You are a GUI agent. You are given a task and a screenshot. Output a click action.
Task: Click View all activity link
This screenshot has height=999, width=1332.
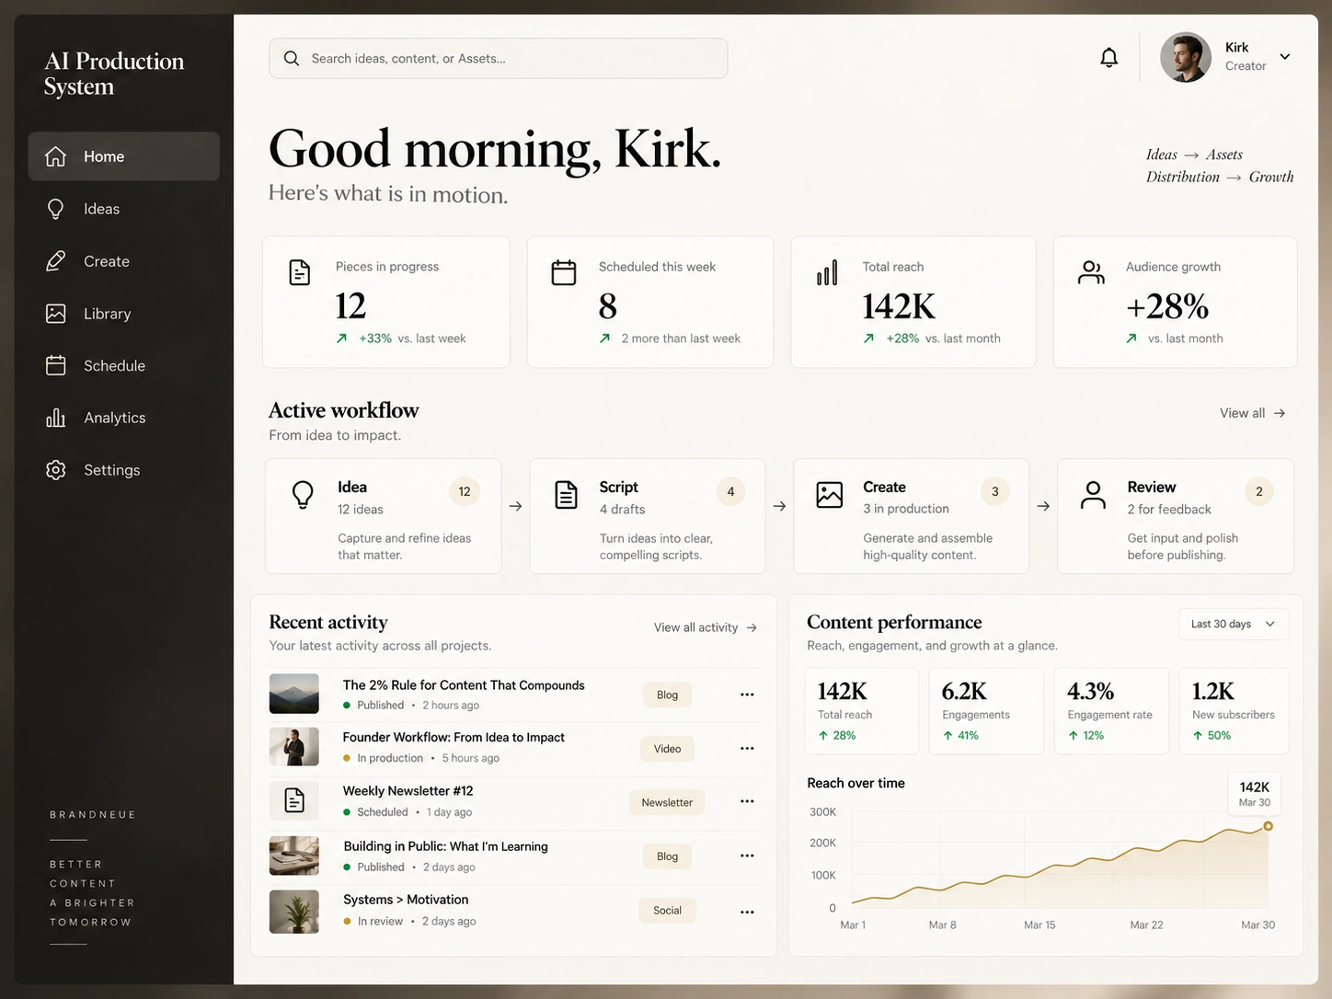pos(706,627)
